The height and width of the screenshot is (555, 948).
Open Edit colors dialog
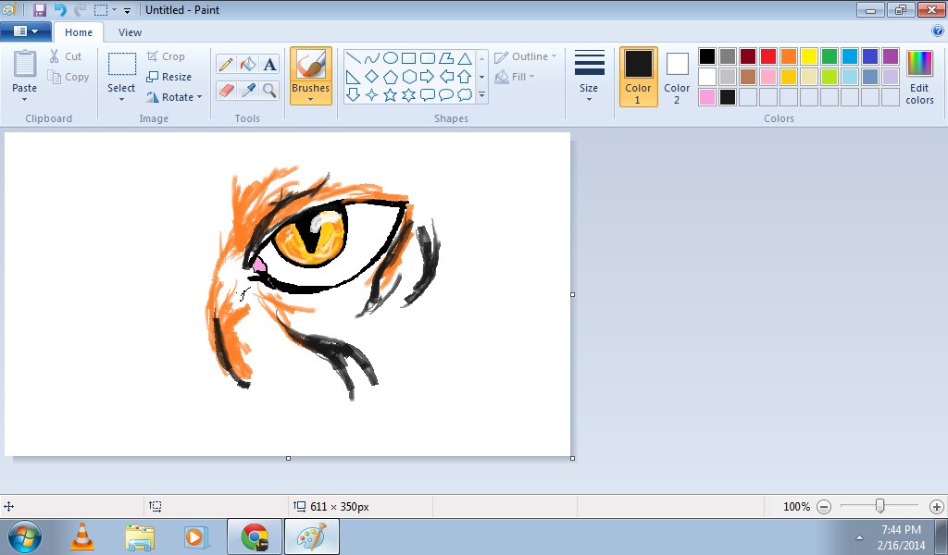pos(919,77)
